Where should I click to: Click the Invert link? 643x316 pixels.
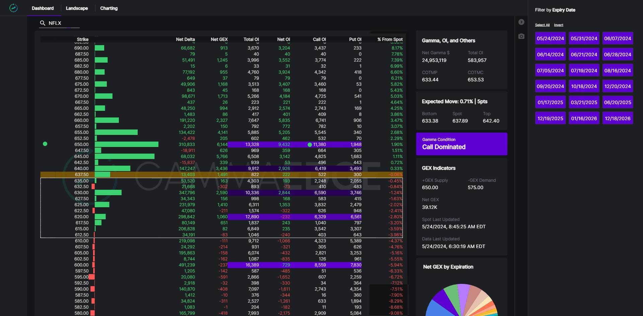click(558, 25)
